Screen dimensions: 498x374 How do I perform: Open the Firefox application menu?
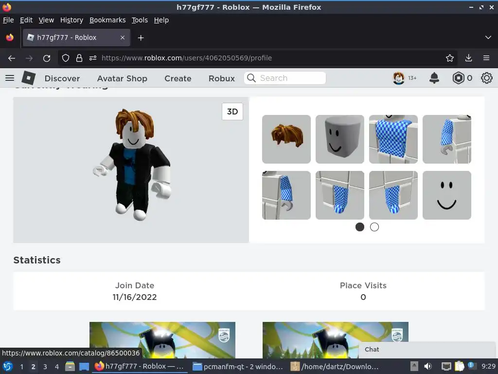tap(486, 58)
